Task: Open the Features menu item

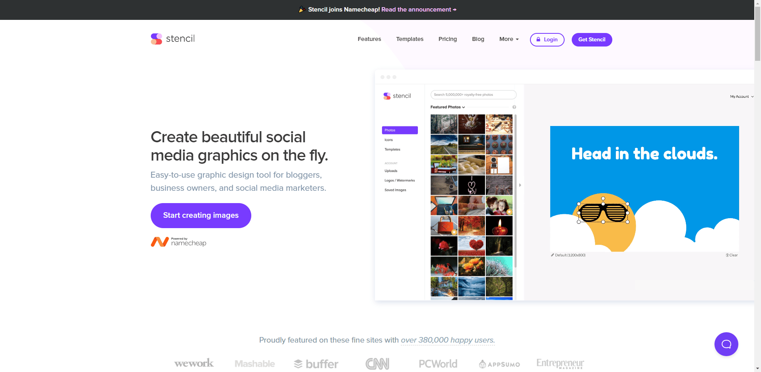Action: (x=369, y=39)
